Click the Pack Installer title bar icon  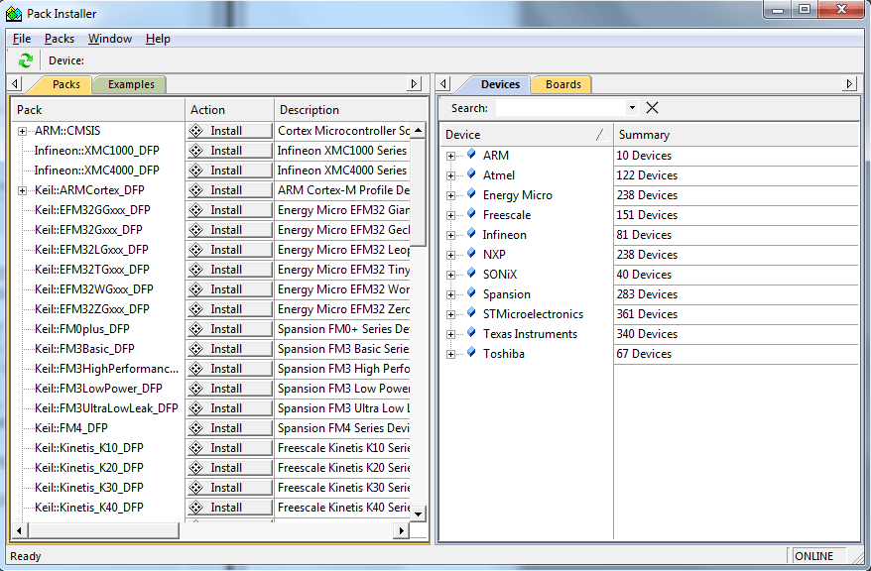14,14
